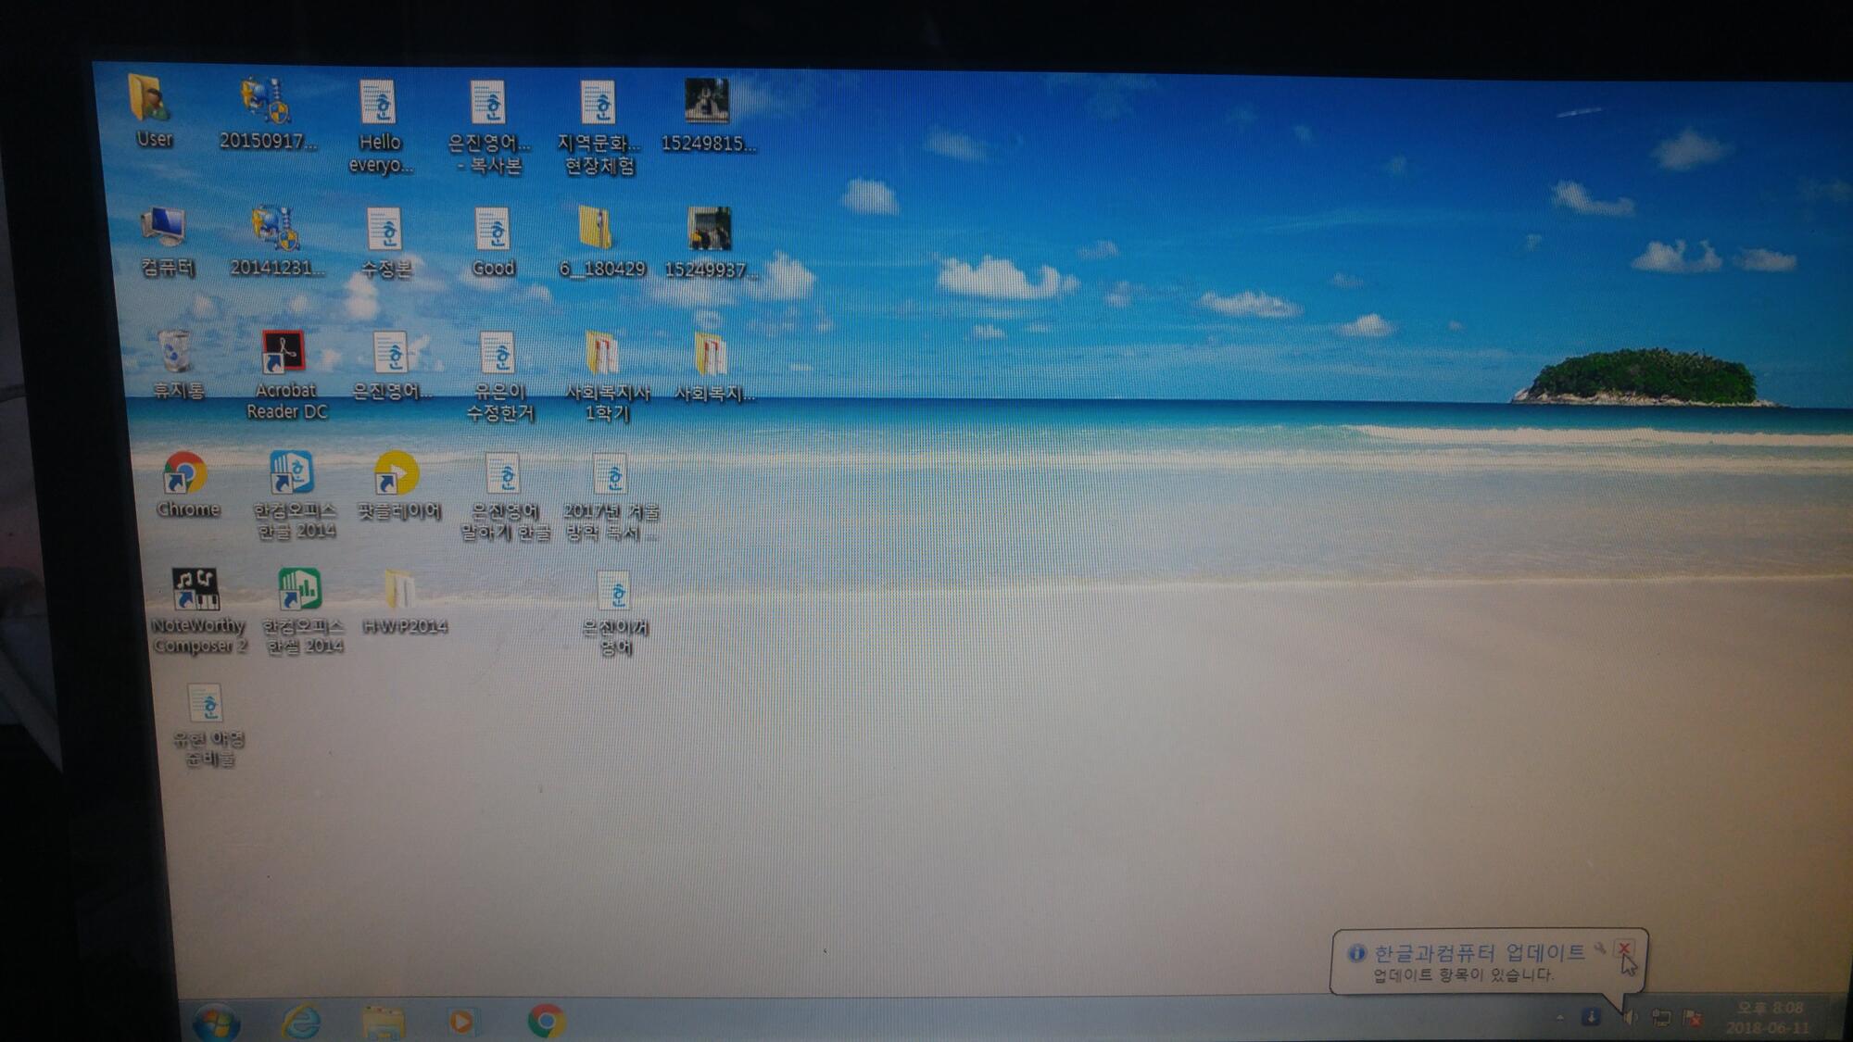Click the Windows Start button

point(216,1022)
